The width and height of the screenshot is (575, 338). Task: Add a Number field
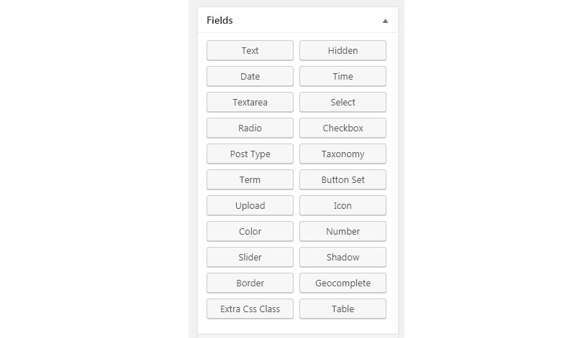[x=343, y=231]
